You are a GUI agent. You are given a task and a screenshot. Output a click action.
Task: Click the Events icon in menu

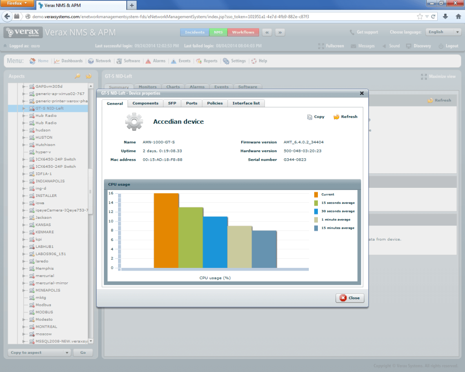pyautogui.click(x=174, y=61)
